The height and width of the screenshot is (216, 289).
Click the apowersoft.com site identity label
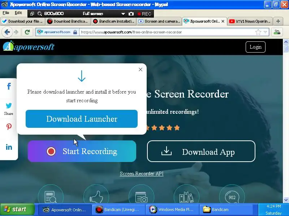point(57,32)
